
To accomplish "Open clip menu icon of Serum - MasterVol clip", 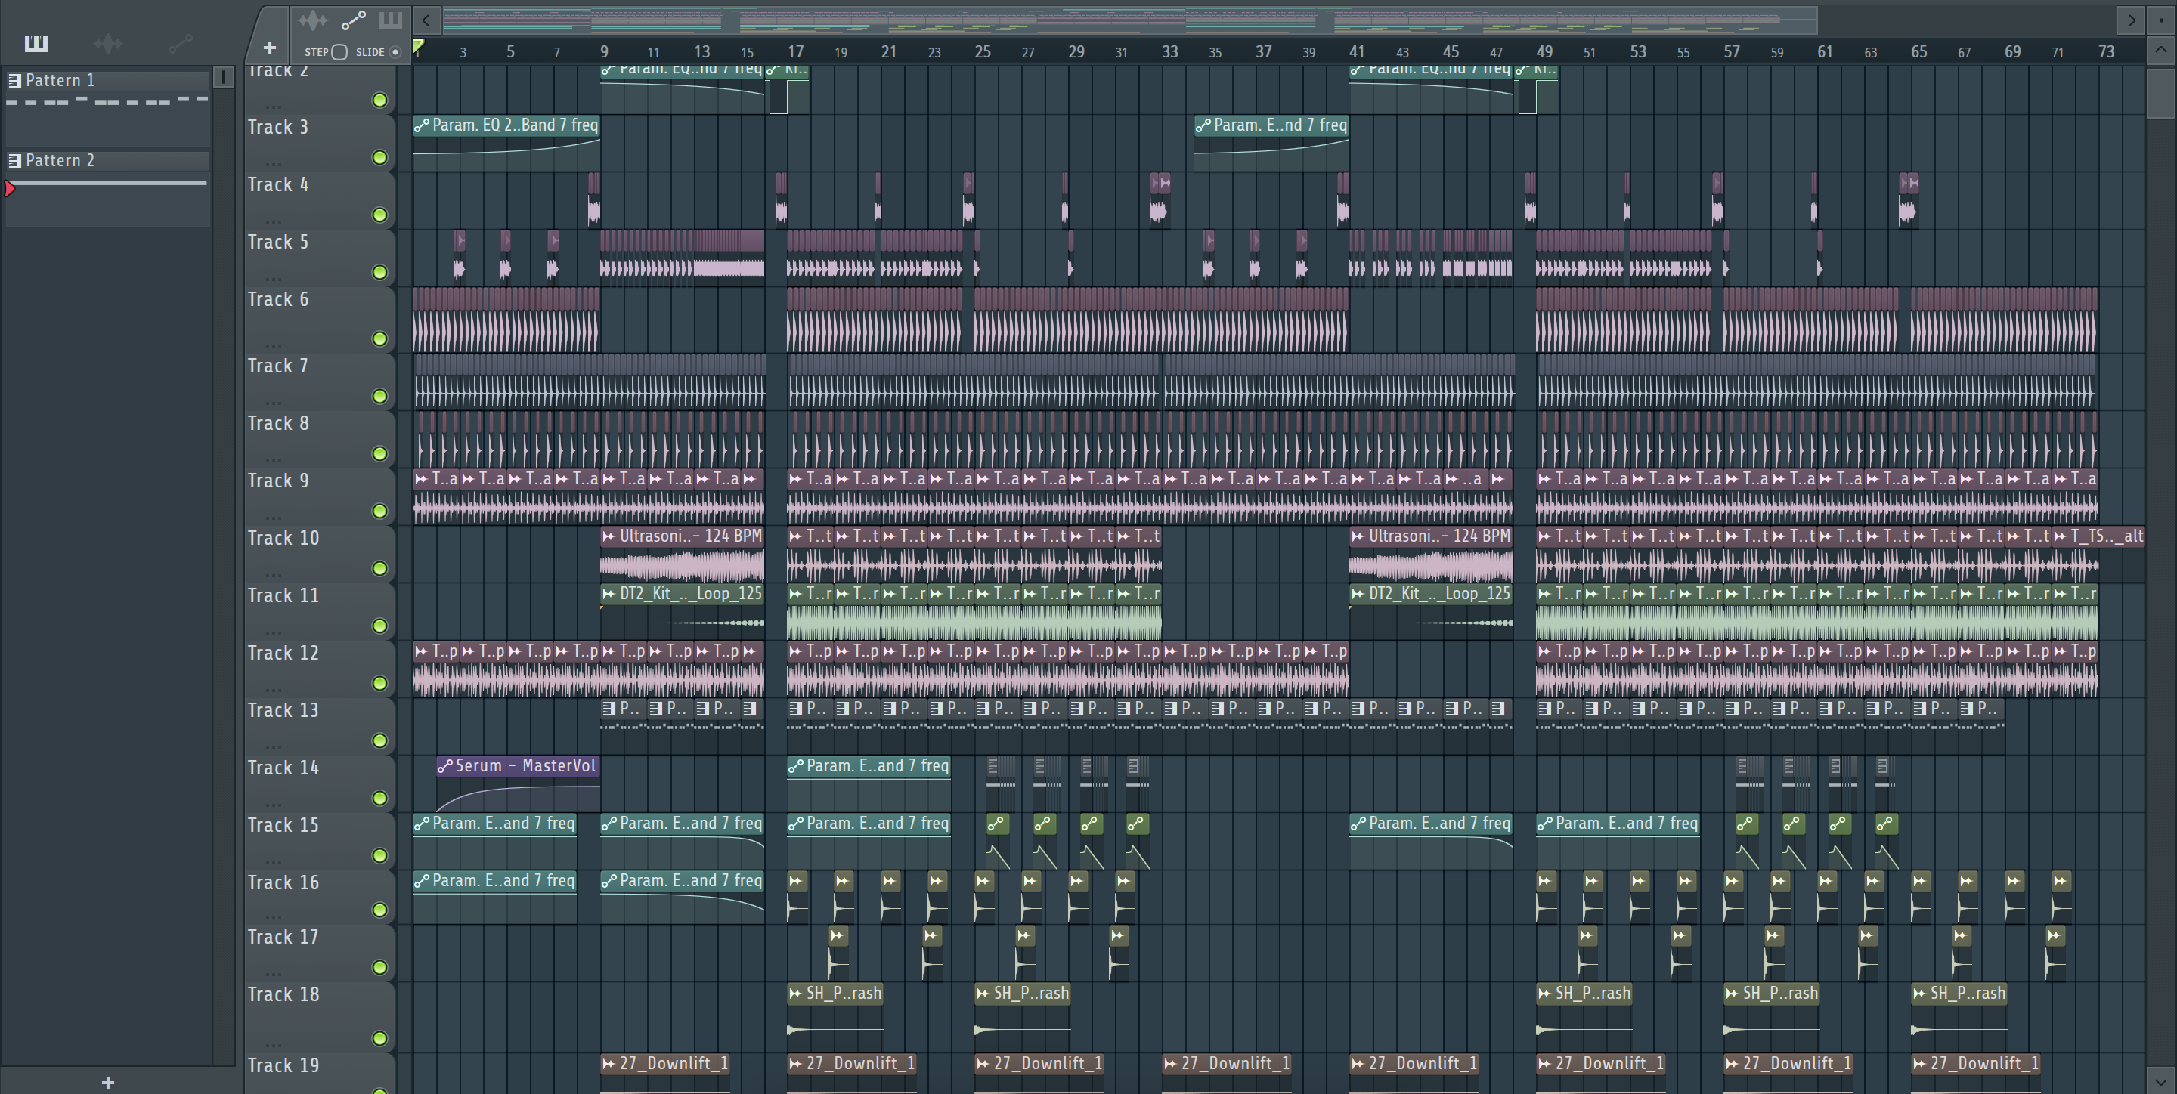I will pyautogui.click(x=445, y=766).
